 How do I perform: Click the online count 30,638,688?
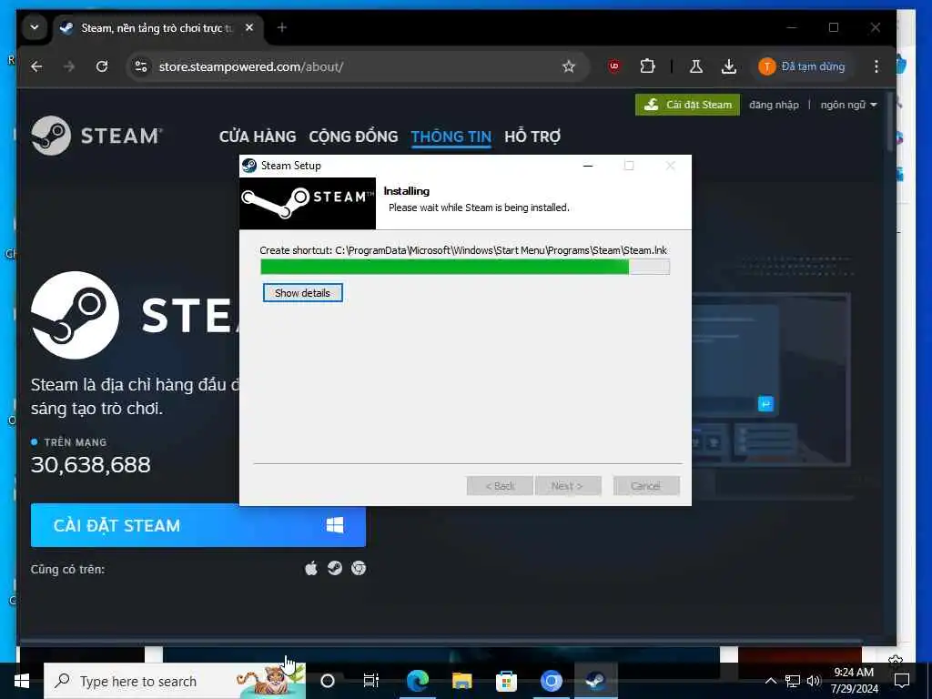91,465
